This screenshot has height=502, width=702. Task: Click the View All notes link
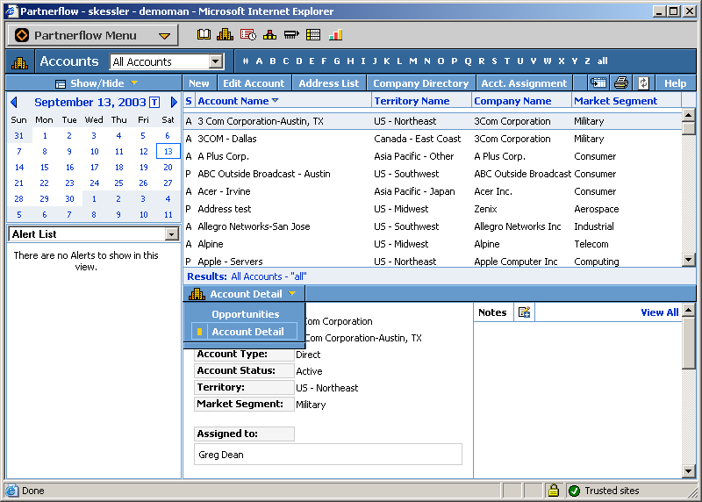pyautogui.click(x=660, y=312)
